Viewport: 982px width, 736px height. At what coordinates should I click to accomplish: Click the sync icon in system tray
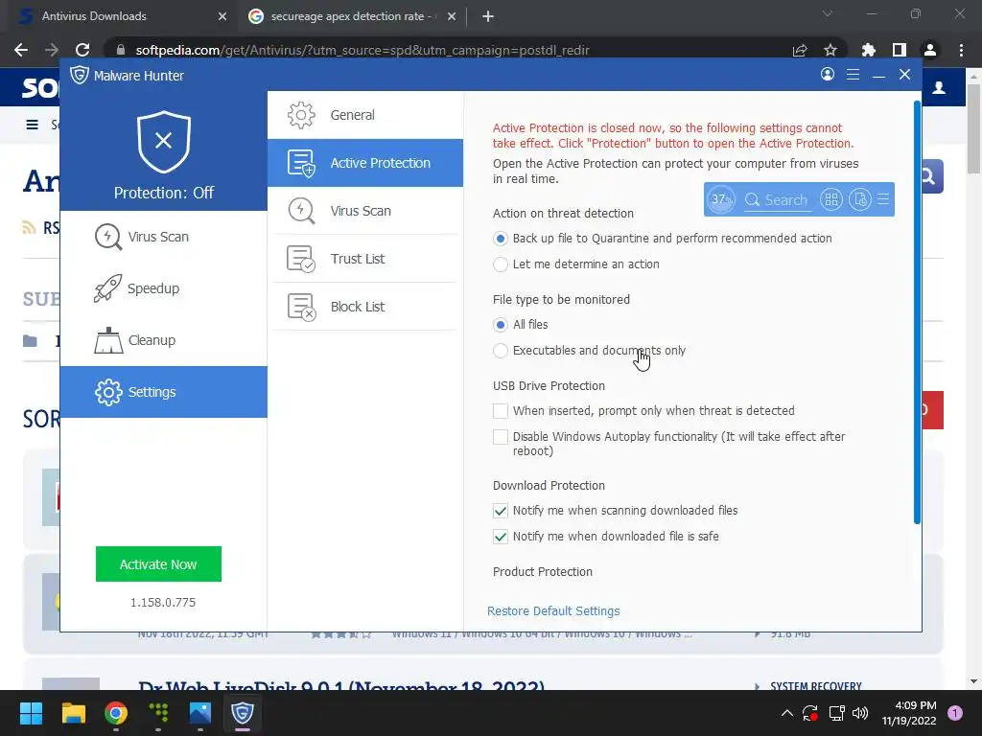(810, 713)
